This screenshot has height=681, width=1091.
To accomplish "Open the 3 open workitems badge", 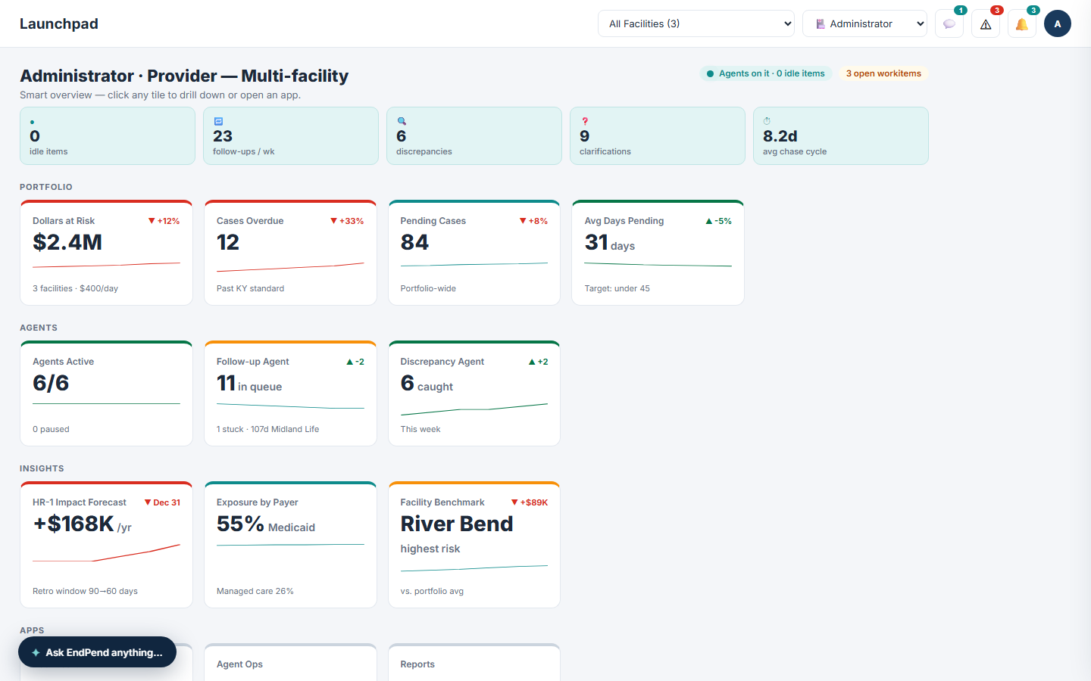I will coord(883,73).
